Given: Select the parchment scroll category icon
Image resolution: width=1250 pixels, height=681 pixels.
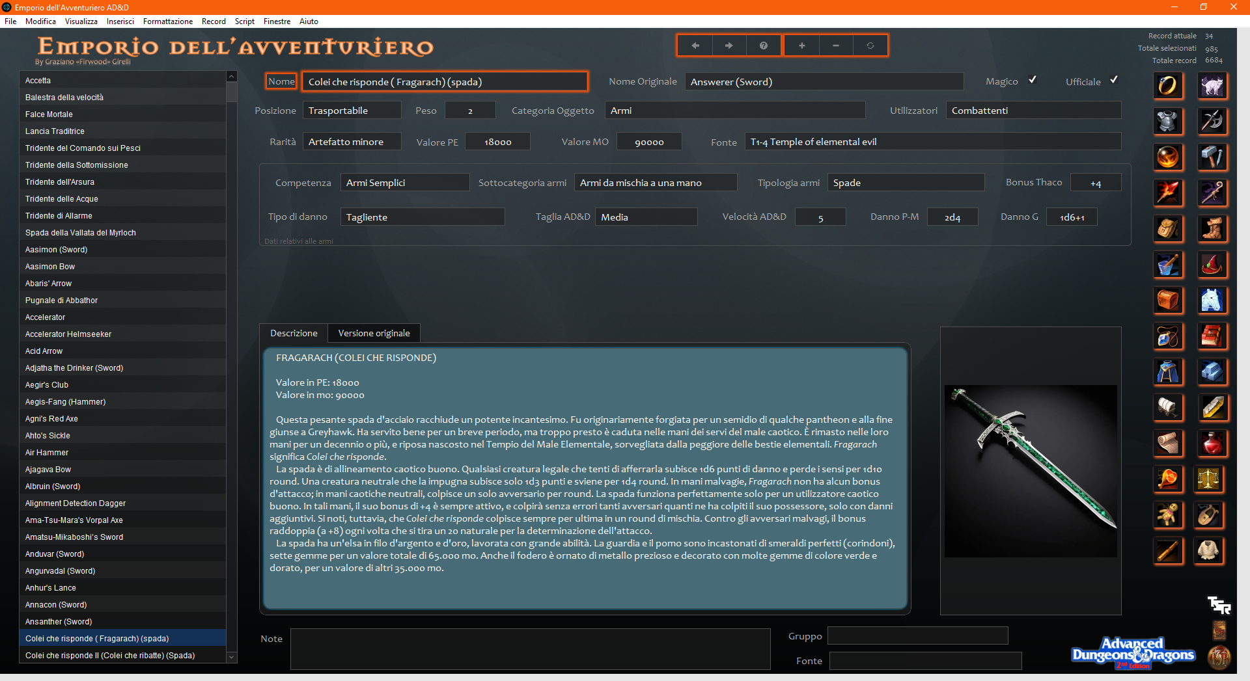Looking at the screenshot, I should 1168,444.
